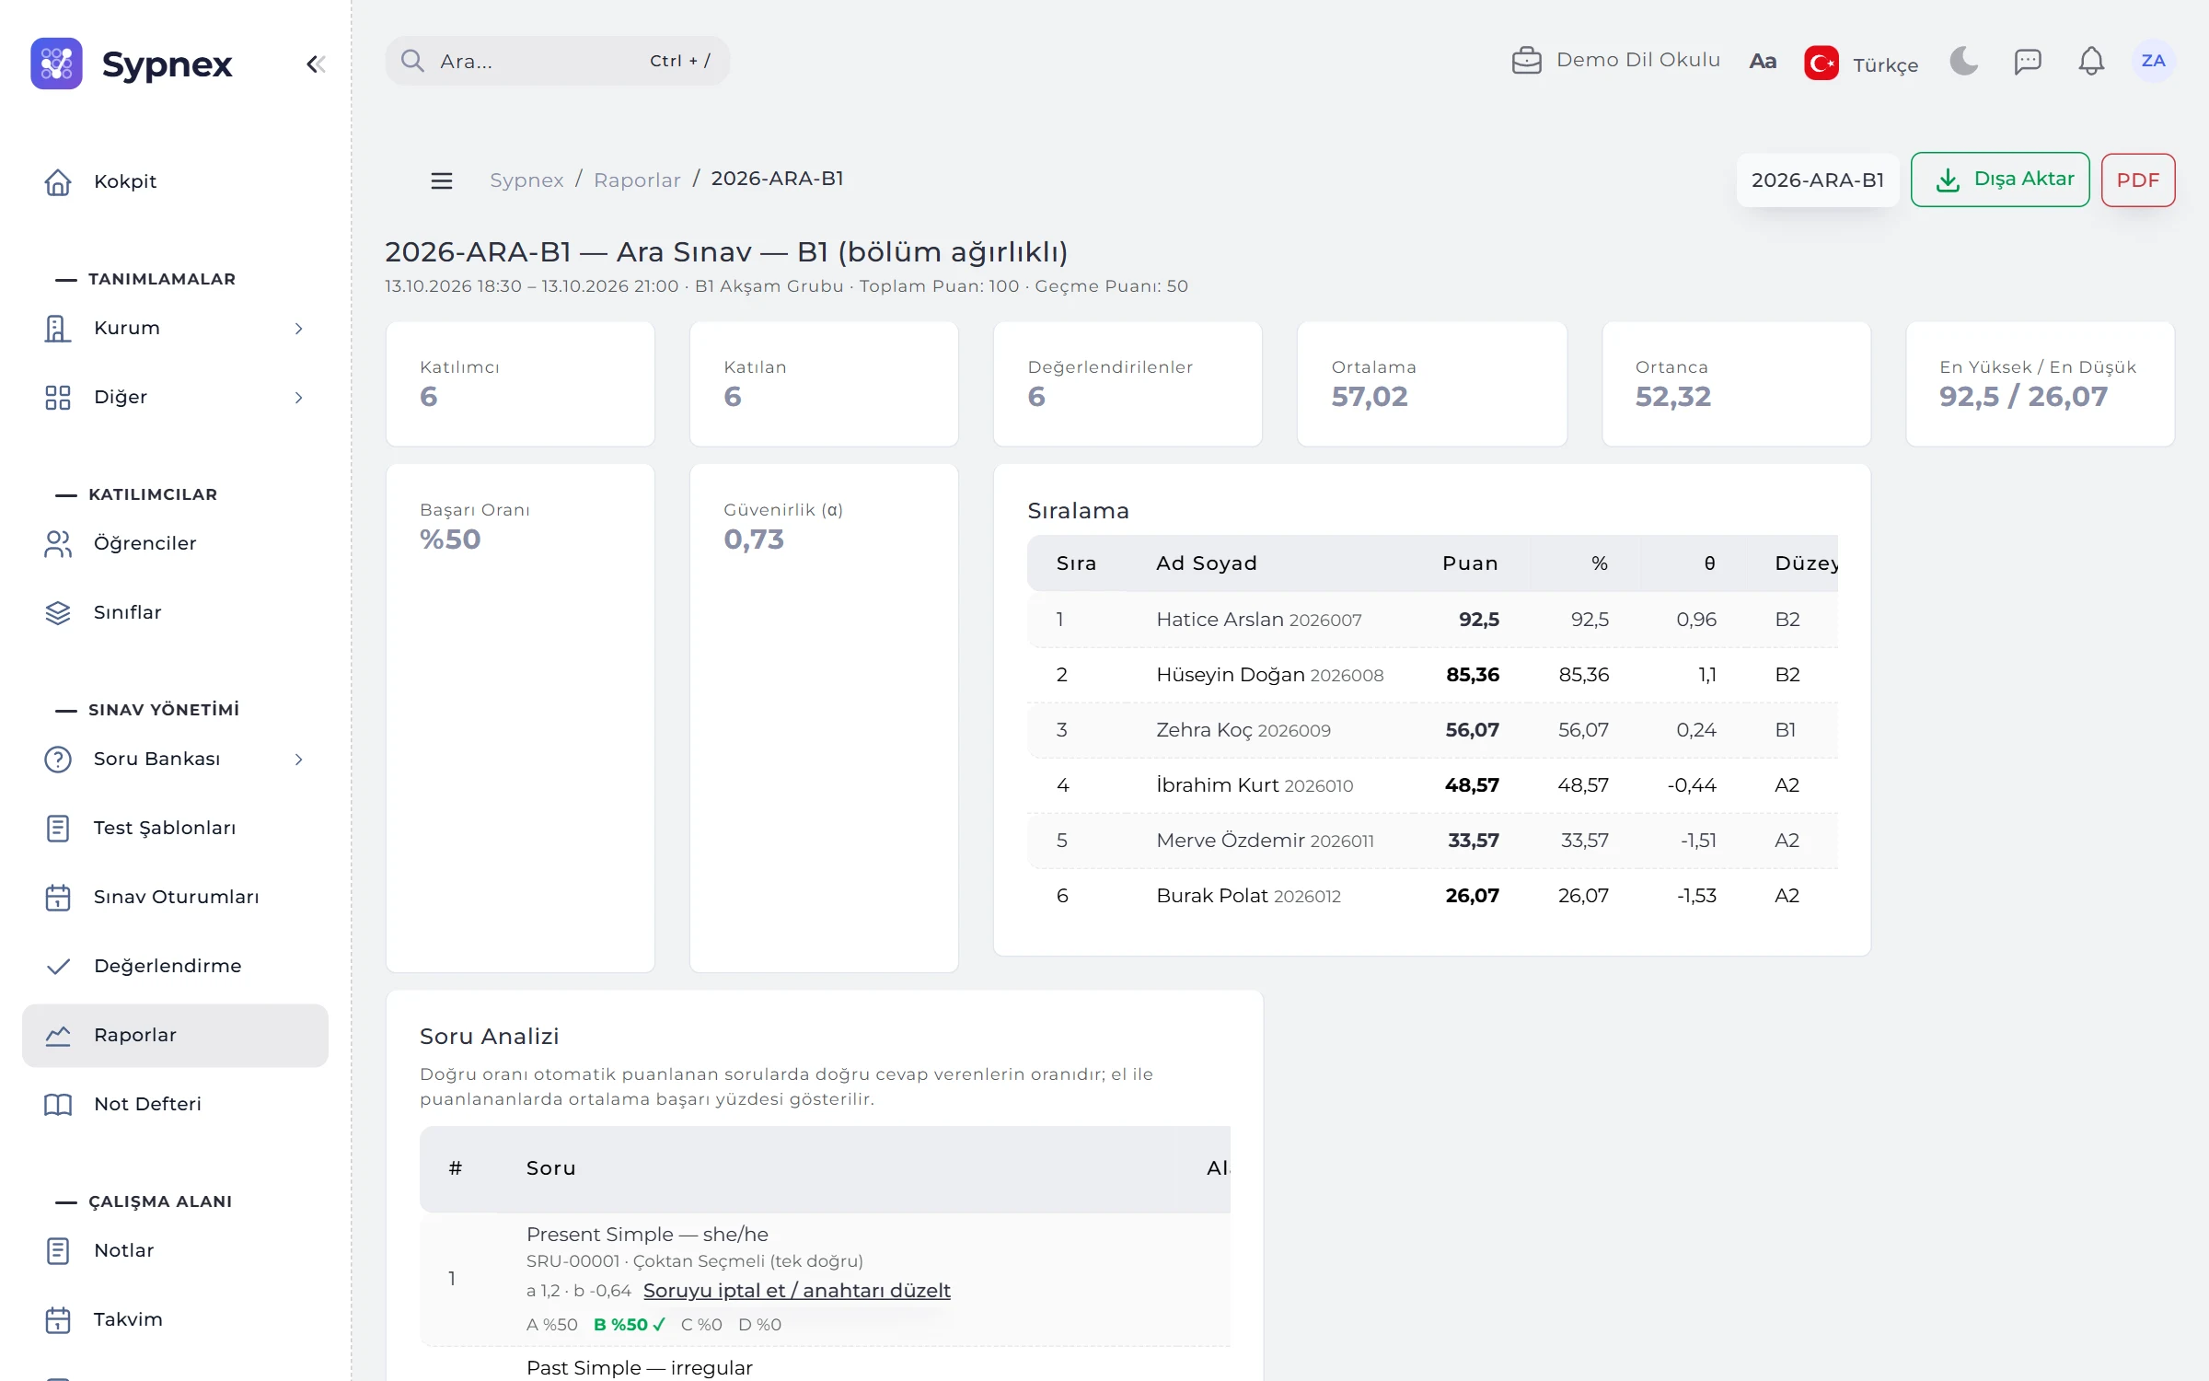Screen dimensions: 2209x1381
Task: Click the Dışa Aktar export button
Action: [2000, 180]
